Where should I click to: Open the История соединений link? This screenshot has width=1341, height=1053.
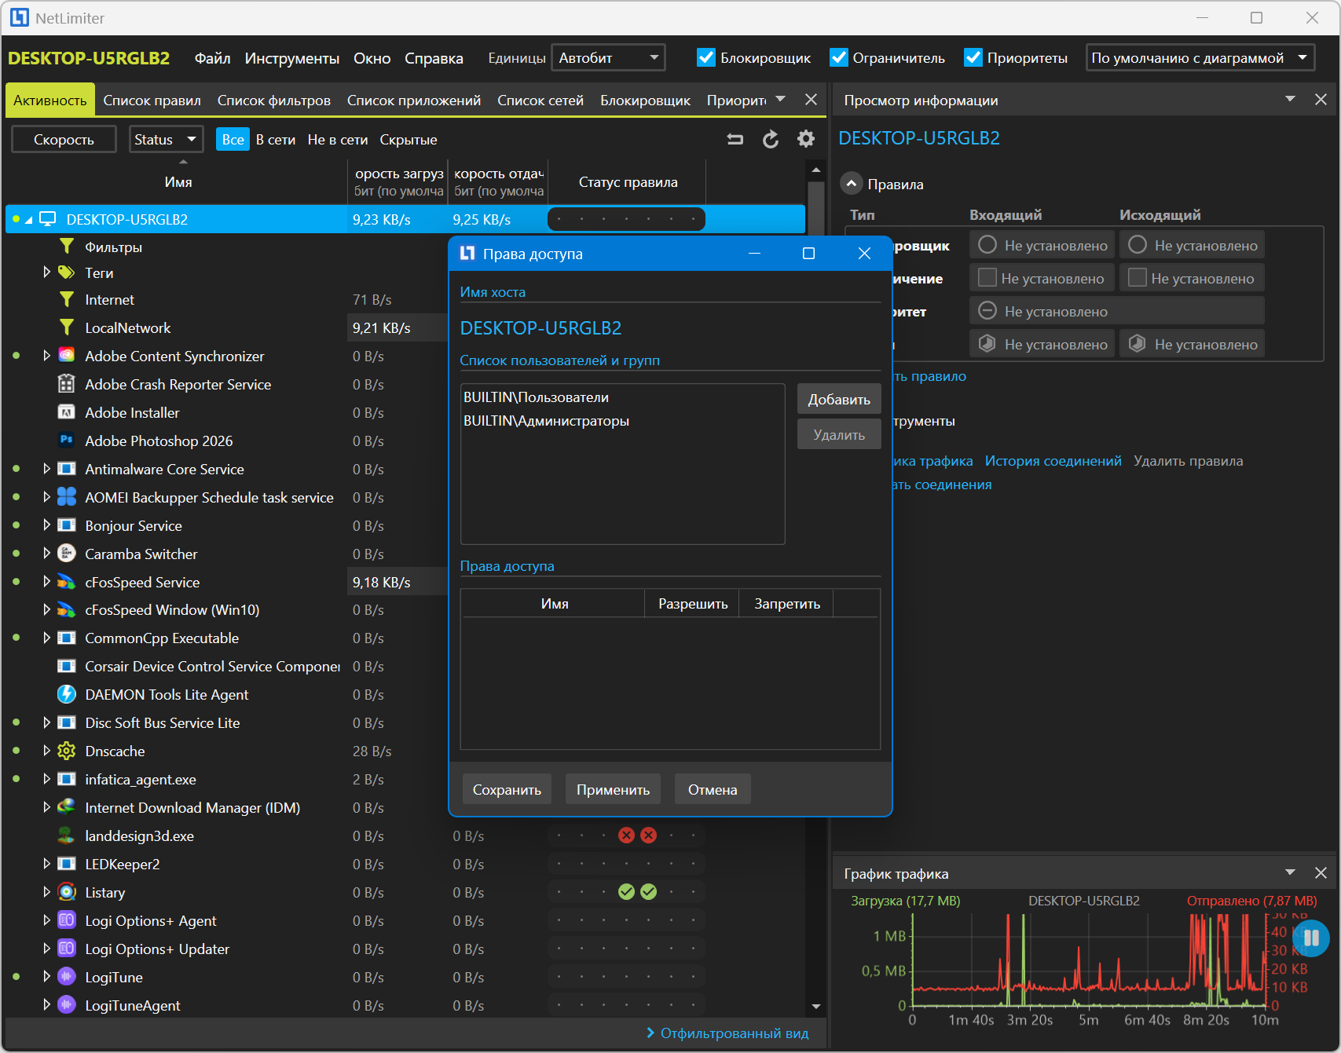coord(1053,461)
